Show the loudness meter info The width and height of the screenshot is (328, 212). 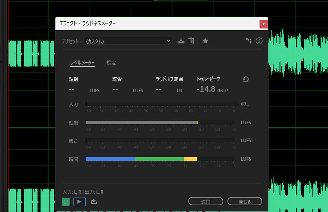tap(259, 41)
